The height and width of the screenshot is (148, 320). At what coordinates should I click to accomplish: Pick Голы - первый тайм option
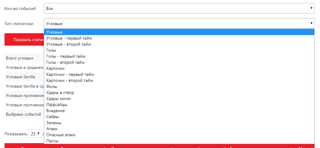pyautogui.click(x=66, y=56)
